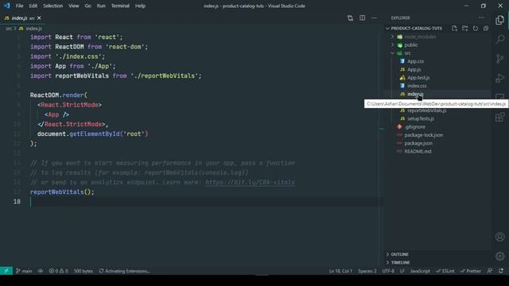
Task: Click the Prettier status item
Action: [470, 271]
